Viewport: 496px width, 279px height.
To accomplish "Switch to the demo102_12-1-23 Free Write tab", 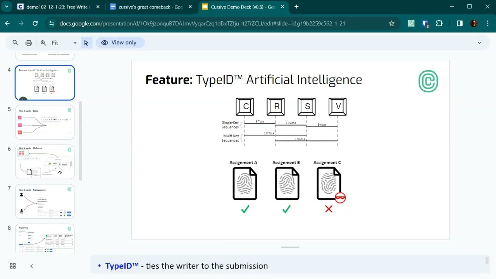I will click(58, 7).
